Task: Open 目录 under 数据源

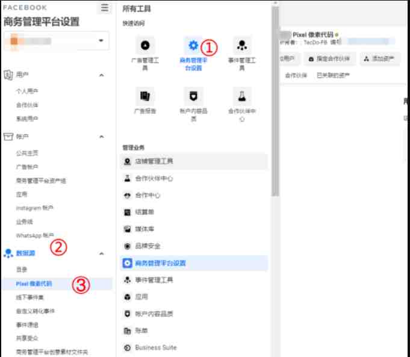Action: (22, 270)
